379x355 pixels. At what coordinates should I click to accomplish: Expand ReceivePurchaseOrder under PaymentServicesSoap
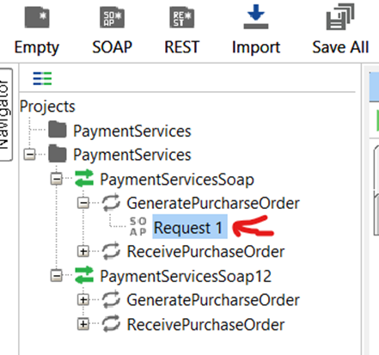pos(83,252)
